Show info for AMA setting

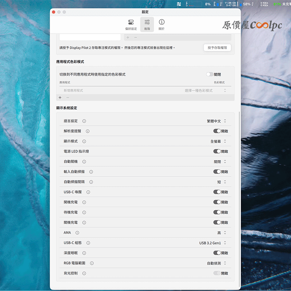(x=77, y=232)
